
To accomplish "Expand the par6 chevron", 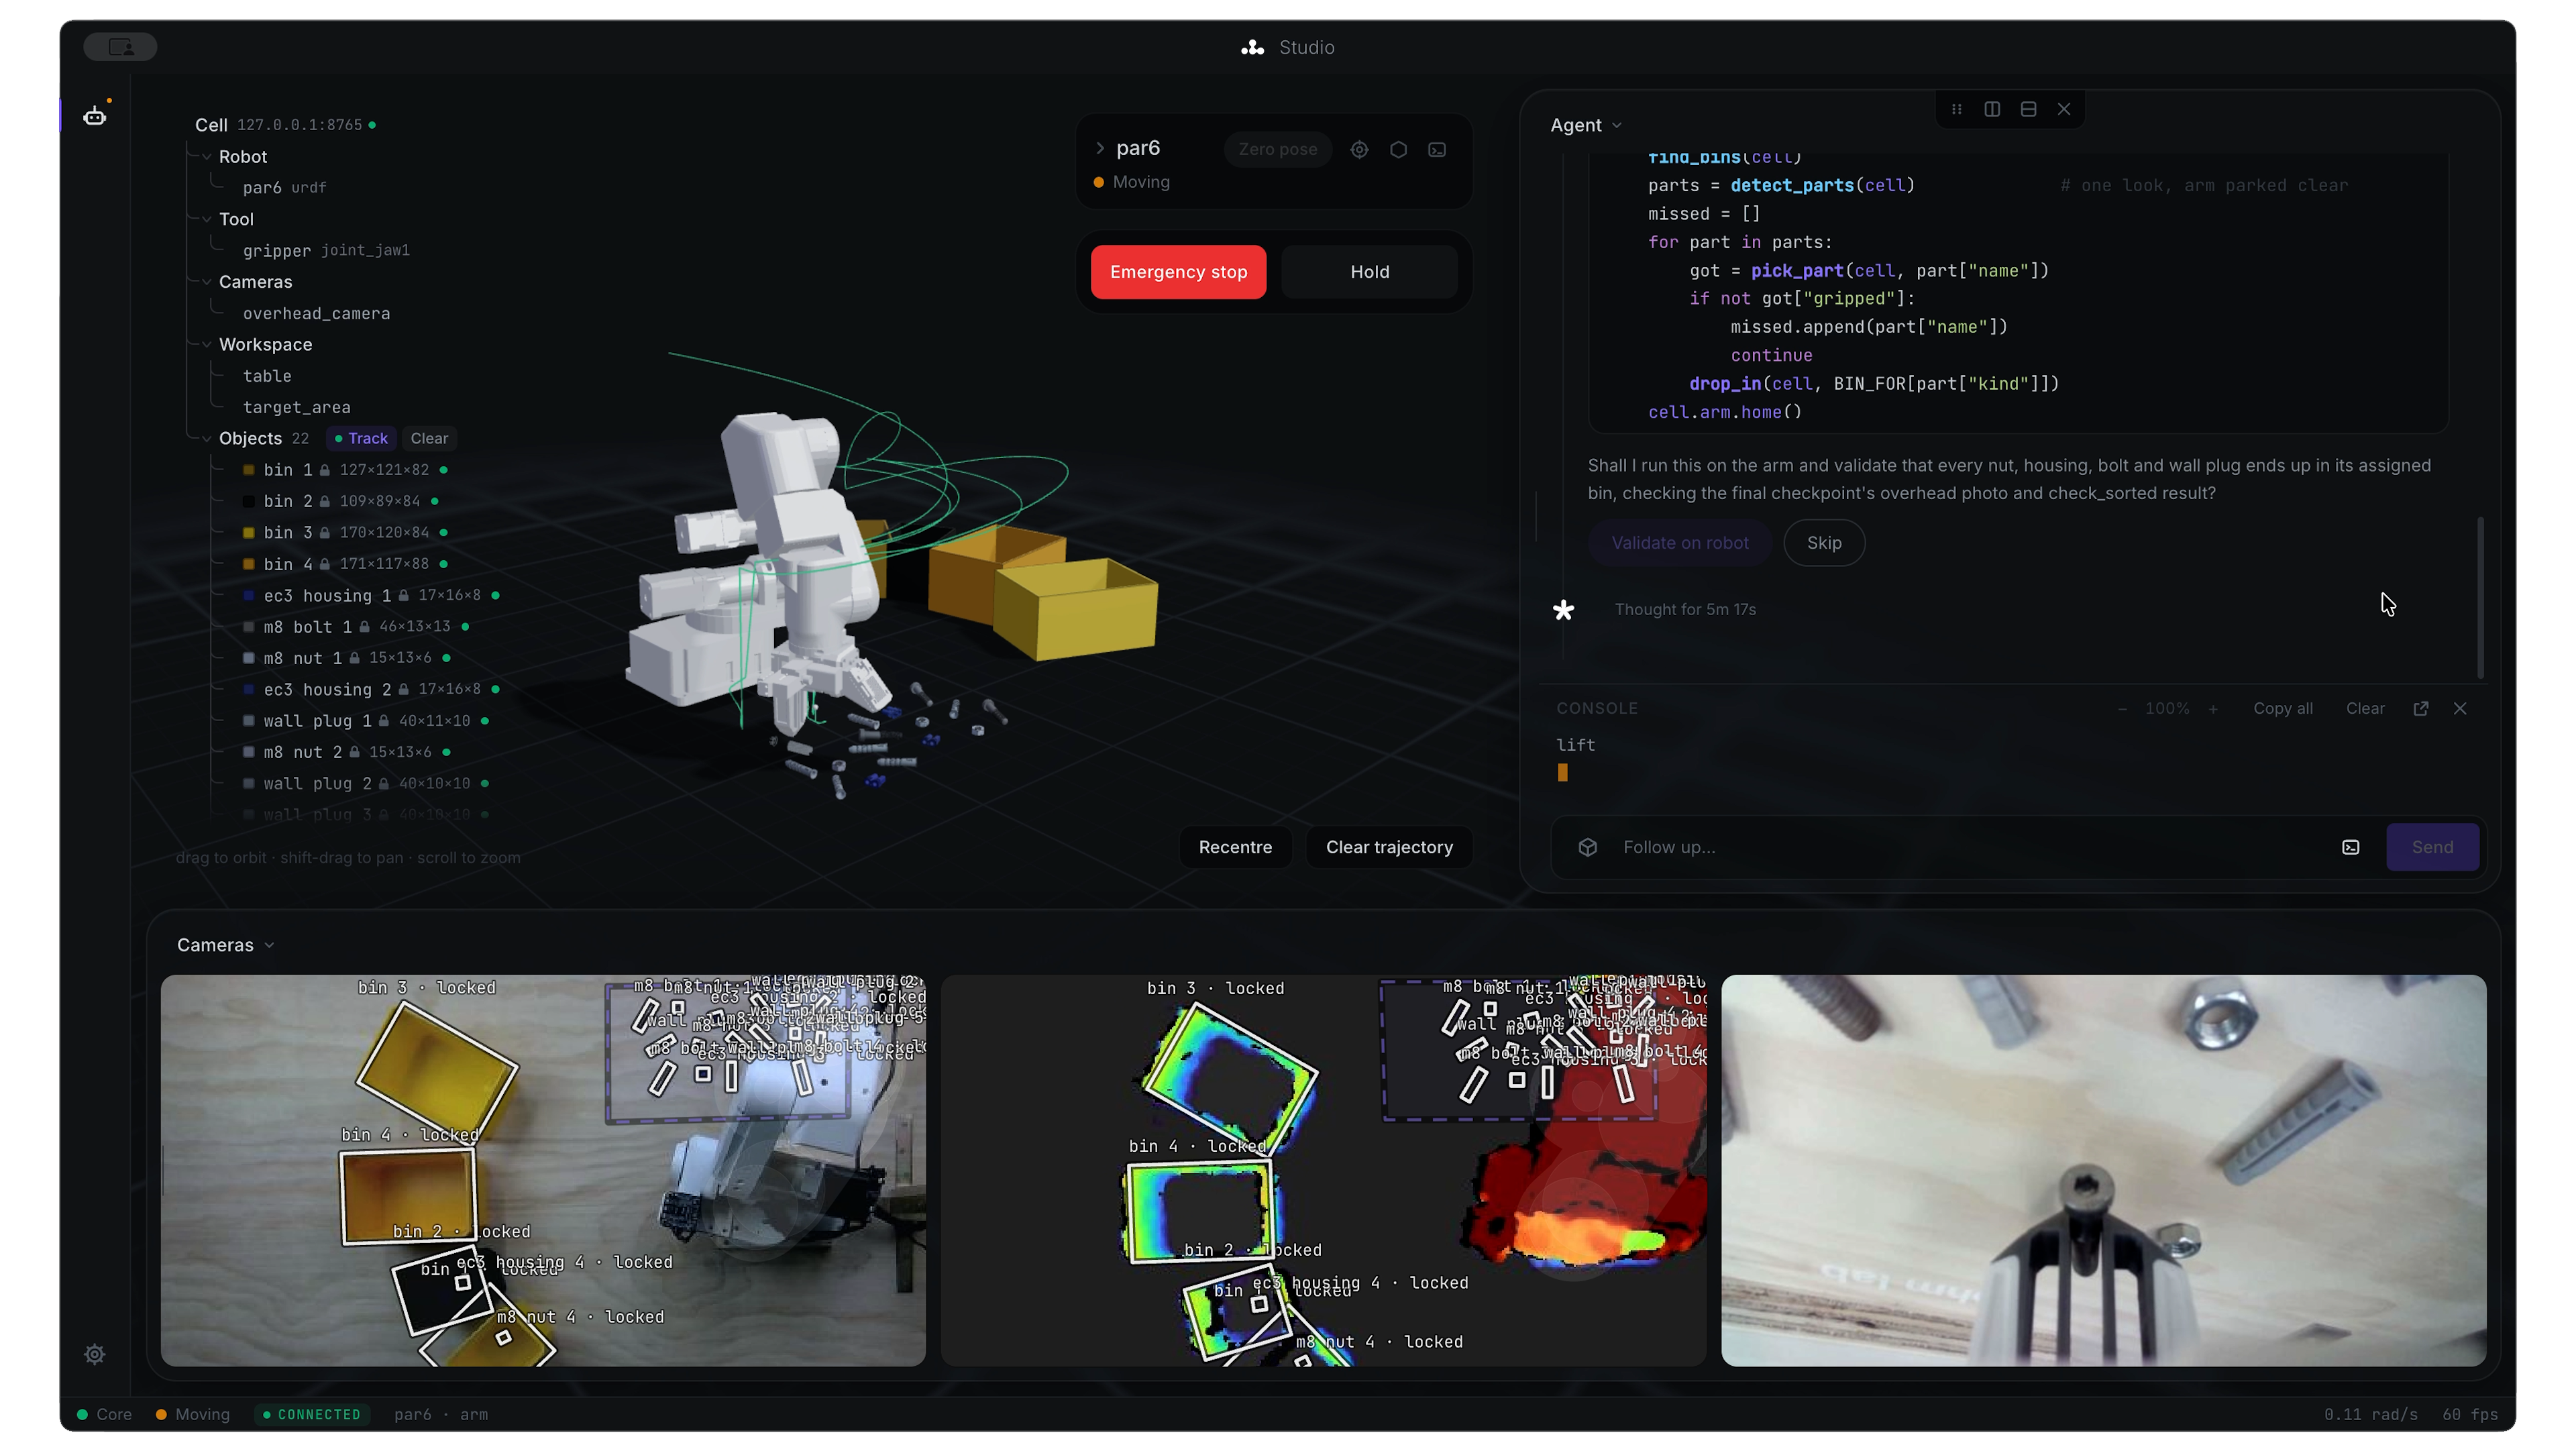I will [x=1100, y=148].
